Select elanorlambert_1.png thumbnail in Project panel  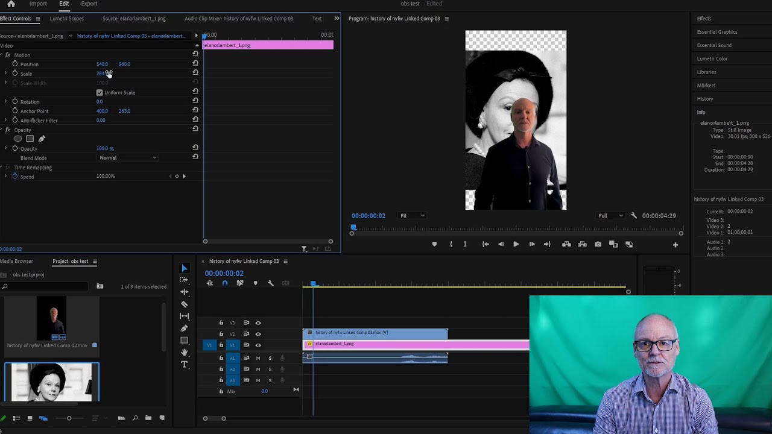click(x=52, y=382)
